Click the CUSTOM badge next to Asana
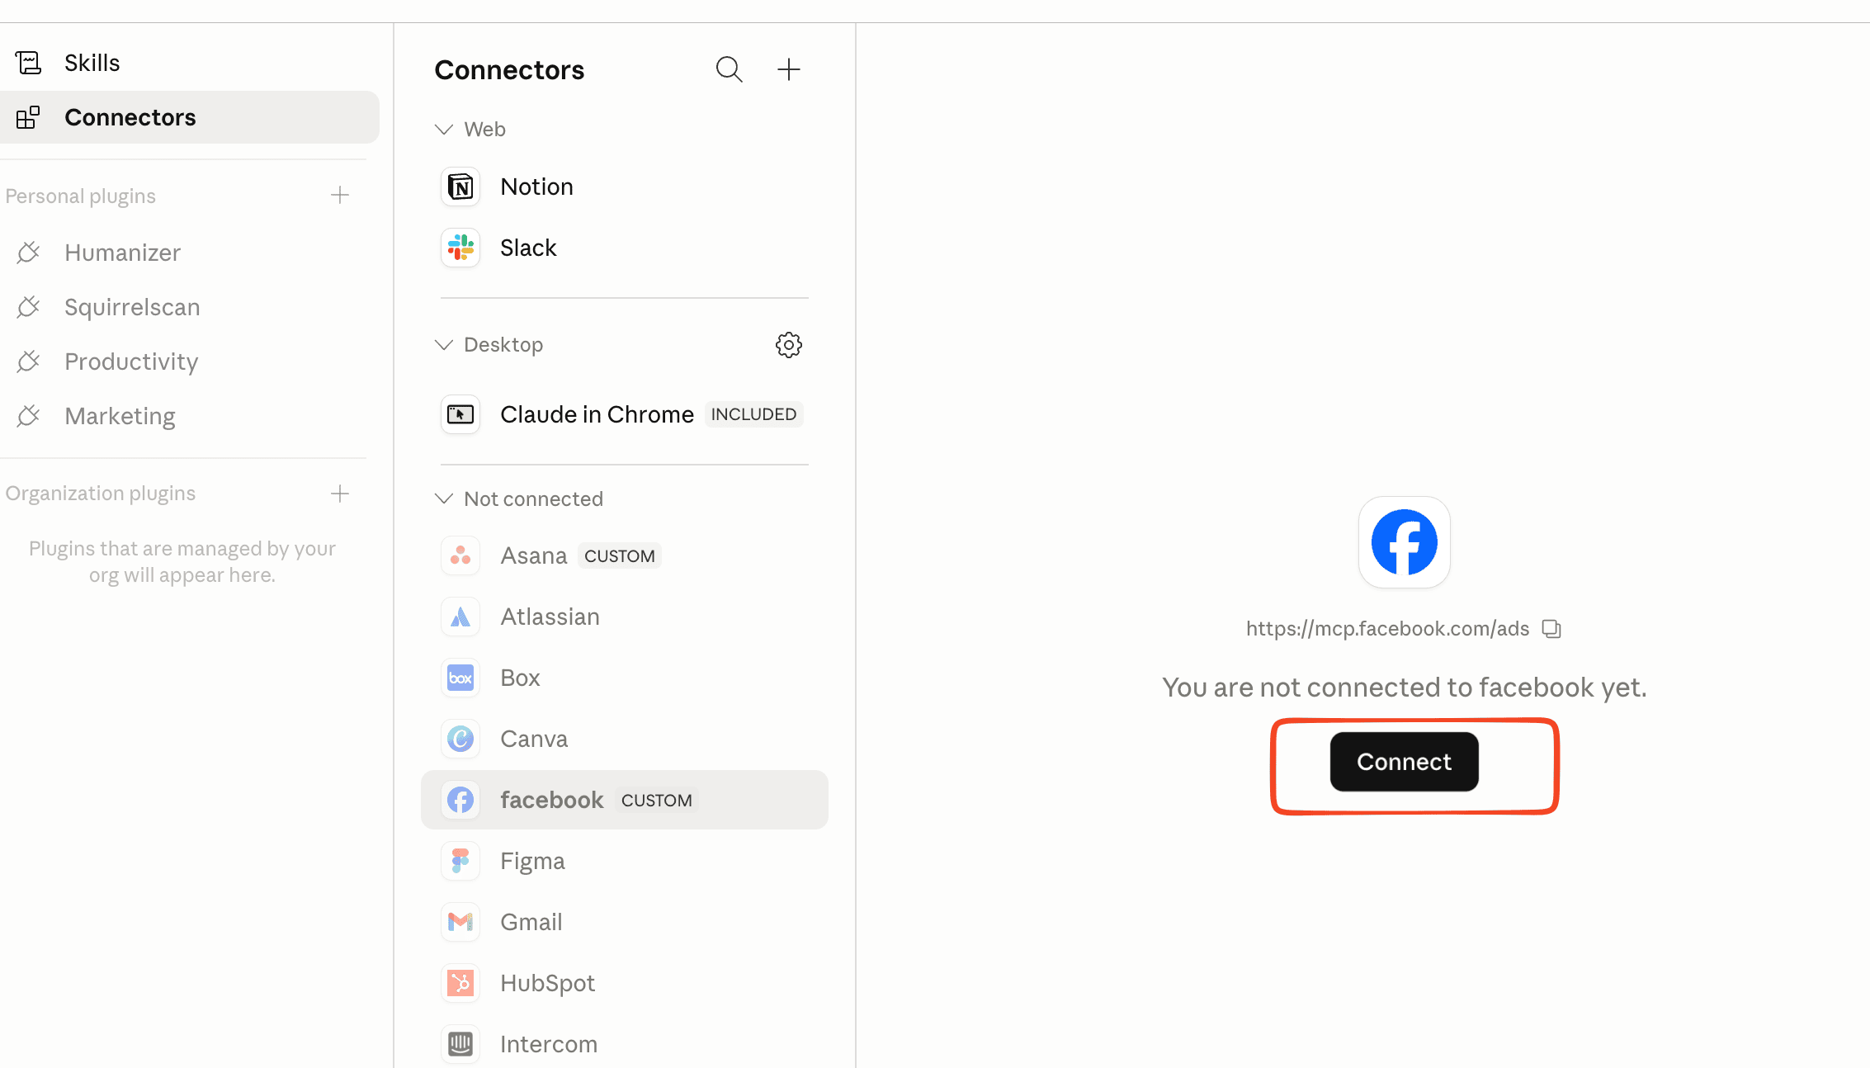This screenshot has width=1870, height=1068. pyautogui.click(x=620, y=556)
